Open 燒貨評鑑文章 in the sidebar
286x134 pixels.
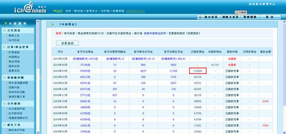point(17,97)
